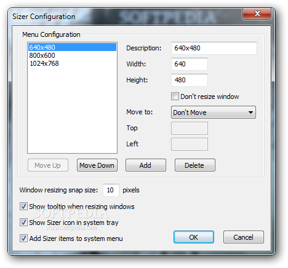Viewport: 288px width, 268px height.
Task: Cancel the Sizer Configuration dialog
Action: [244, 237]
